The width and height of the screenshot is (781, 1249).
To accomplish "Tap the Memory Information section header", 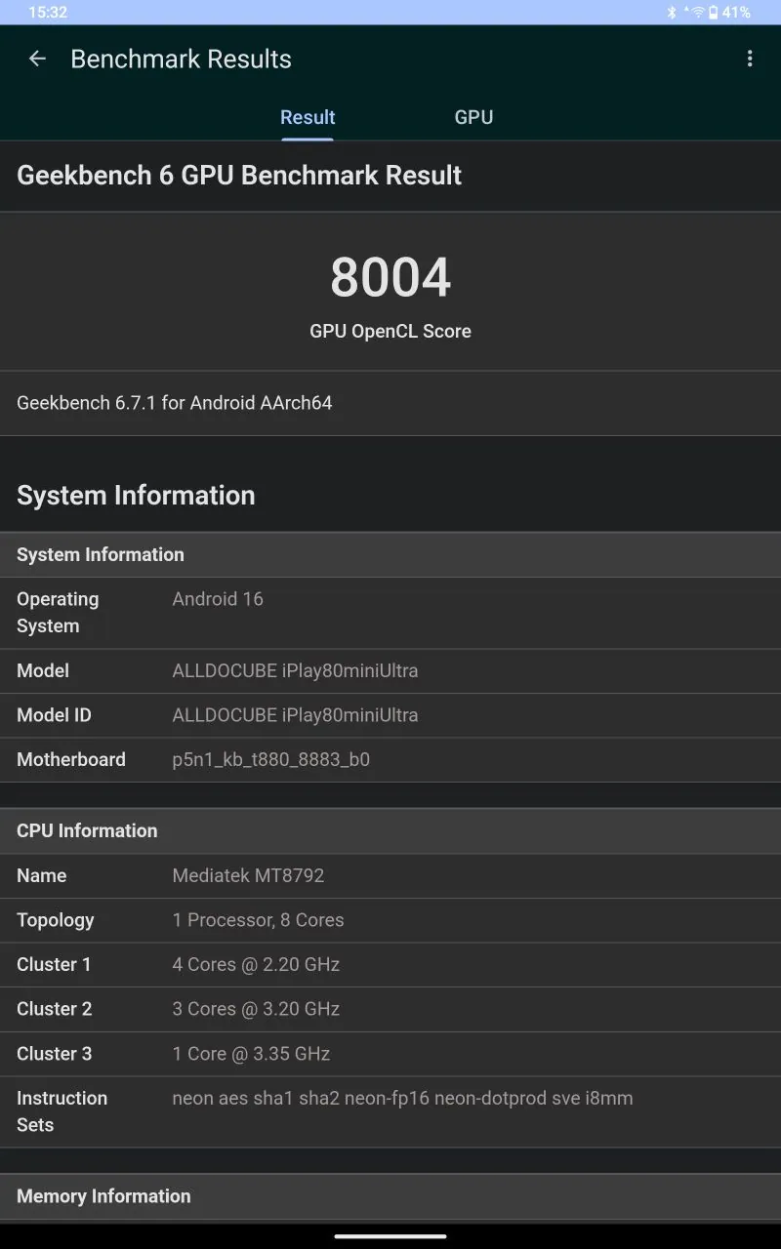I will click(390, 1196).
